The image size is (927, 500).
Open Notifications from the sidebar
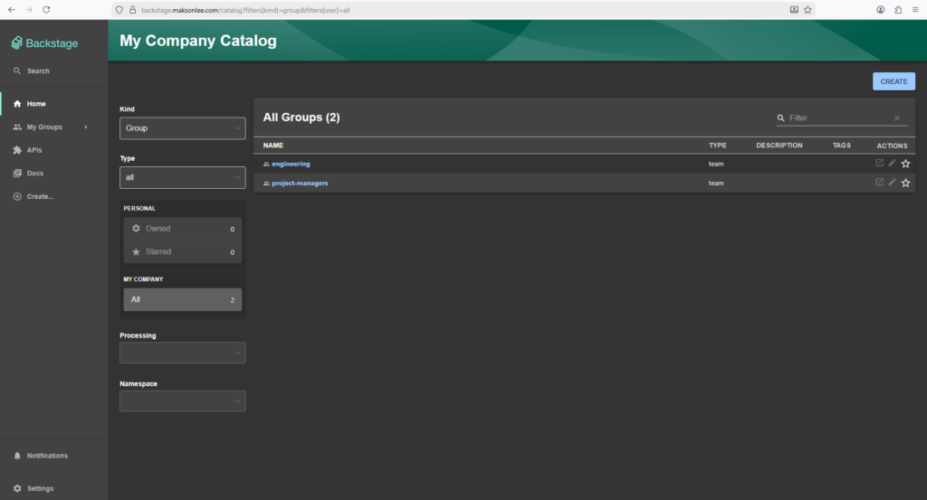click(46, 456)
